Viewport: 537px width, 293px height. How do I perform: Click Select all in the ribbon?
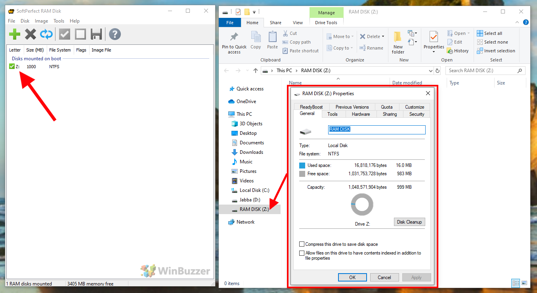(x=489, y=33)
